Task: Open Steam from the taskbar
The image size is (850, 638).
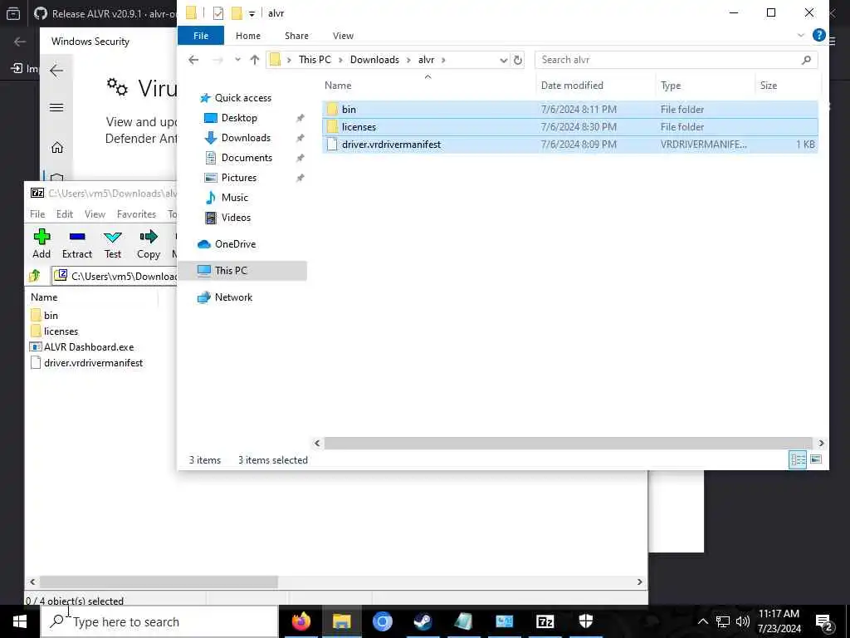Action: pyautogui.click(x=423, y=621)
